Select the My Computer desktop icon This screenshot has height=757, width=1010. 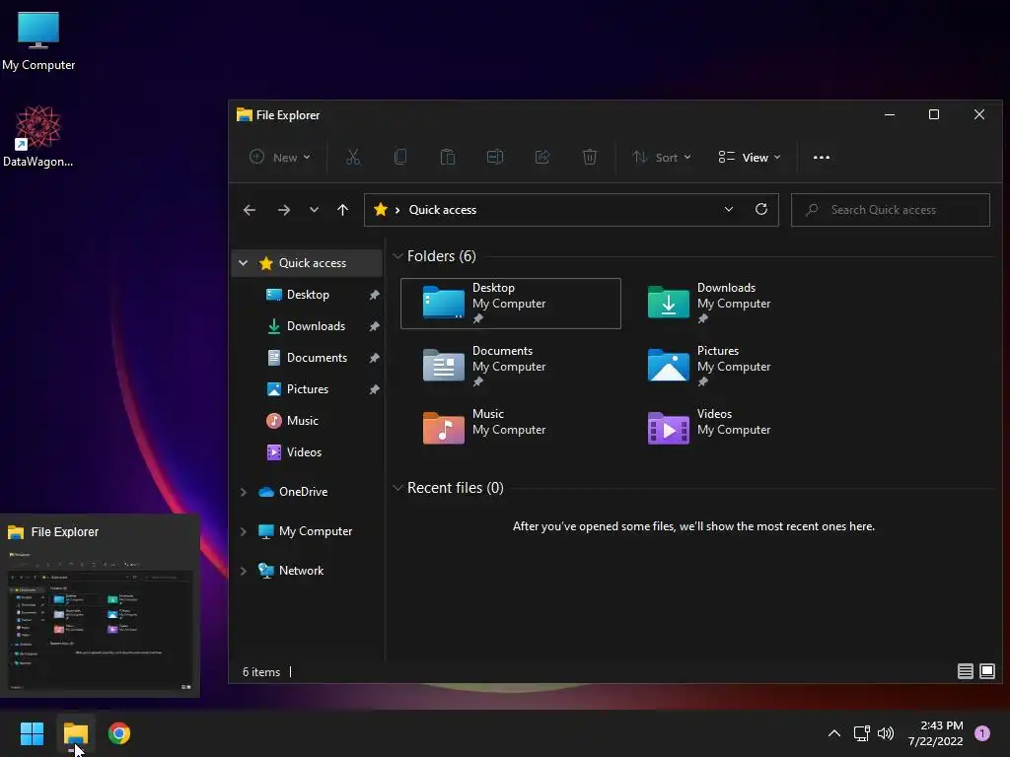[x=38, y=41]
